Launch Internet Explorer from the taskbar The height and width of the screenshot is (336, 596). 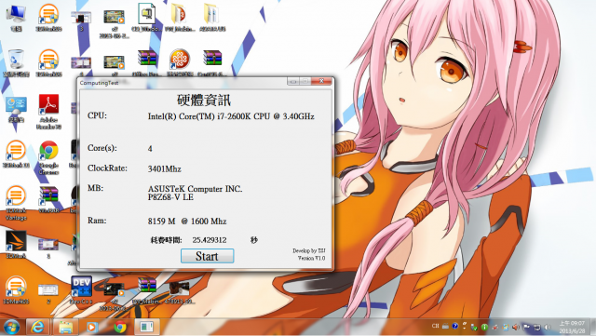(x=37, y=327)
